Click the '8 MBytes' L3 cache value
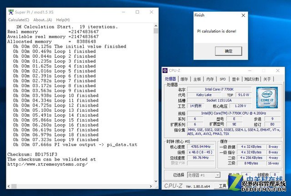The height and width of the screenshot is (196, 291). tap(251, 163)
